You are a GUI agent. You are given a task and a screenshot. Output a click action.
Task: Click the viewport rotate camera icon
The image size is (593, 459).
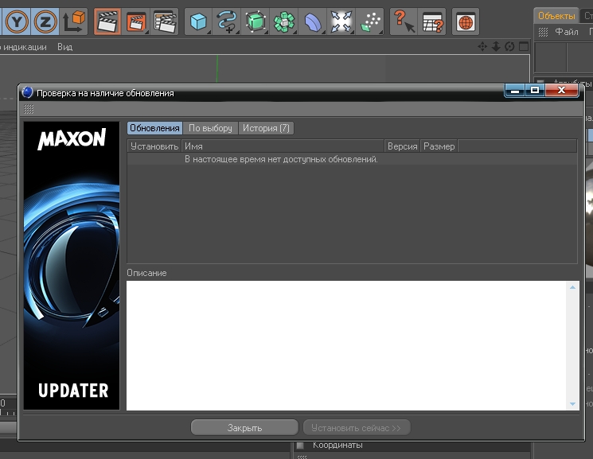tap(509, 46)
